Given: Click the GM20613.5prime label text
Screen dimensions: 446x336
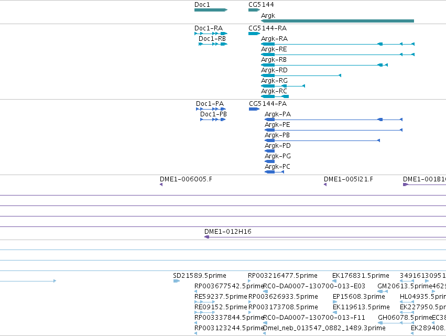Looking at the screenshot, I should point(405,286).
